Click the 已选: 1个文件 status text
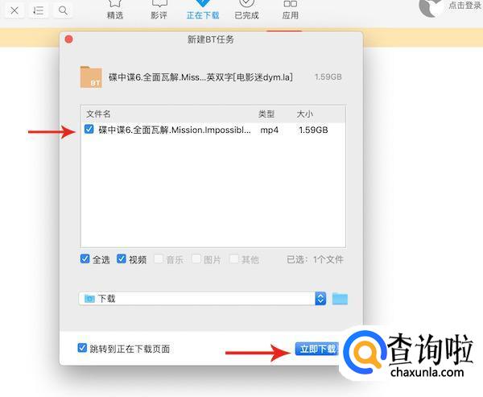Image resolution: width=483 pixels, height=397 pixels. click(x=315, y=259)
